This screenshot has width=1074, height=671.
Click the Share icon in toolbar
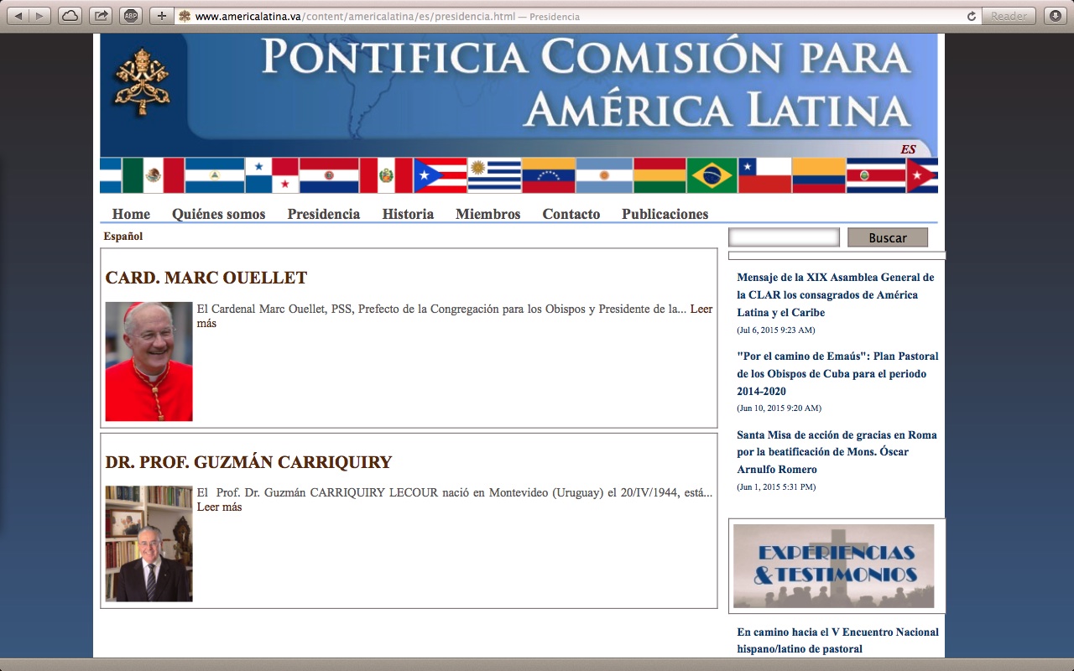click(x=100, y=16)
